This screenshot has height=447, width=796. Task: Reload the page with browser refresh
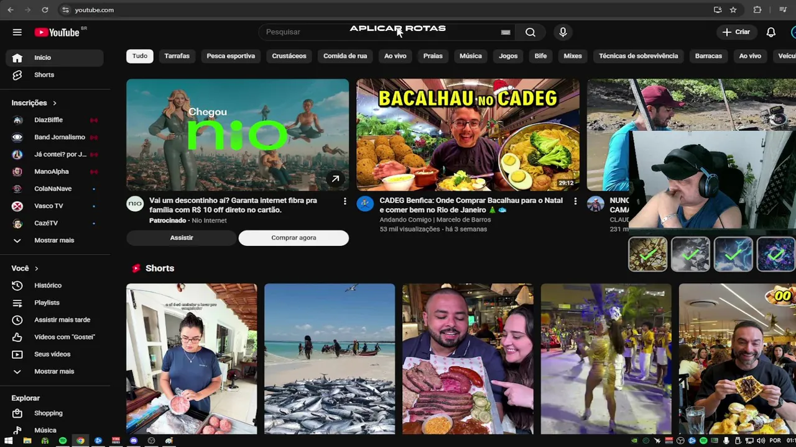[45, 10]
